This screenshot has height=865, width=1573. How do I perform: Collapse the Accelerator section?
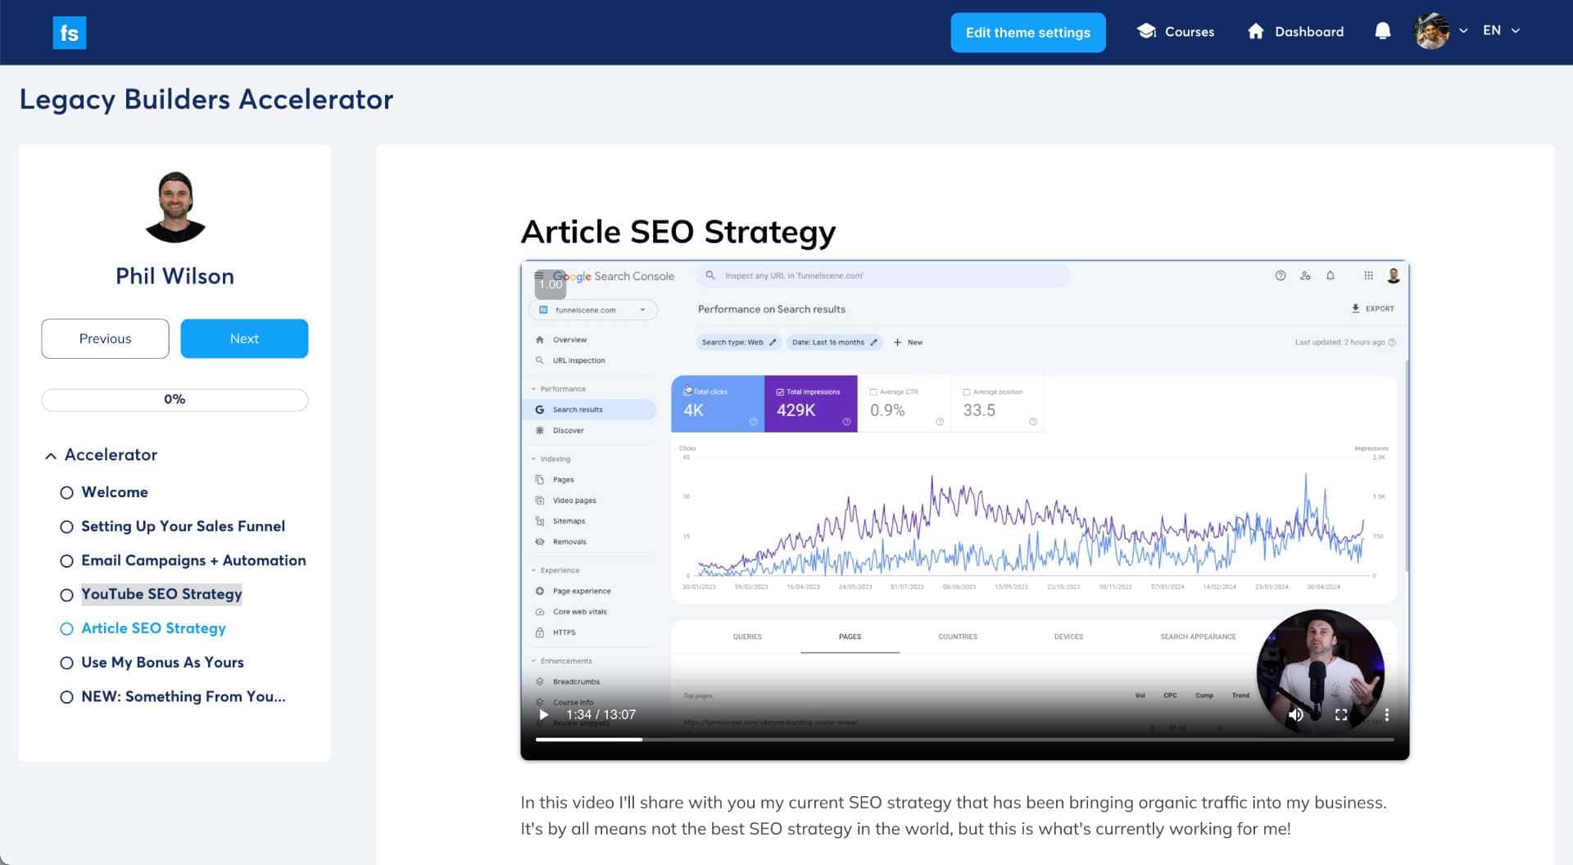(51, 455)
